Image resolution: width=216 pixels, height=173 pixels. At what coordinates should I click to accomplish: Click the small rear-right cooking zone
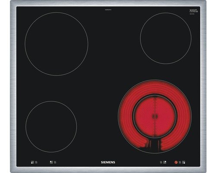166,38
